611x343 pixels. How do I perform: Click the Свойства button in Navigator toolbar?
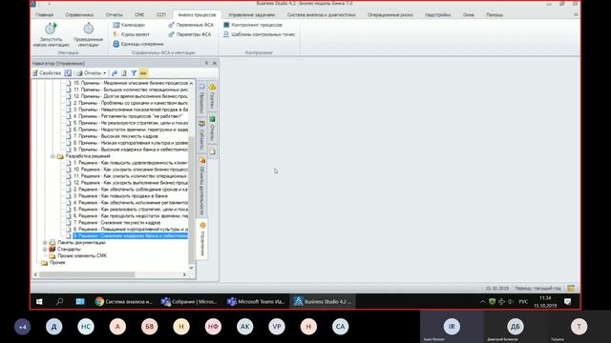click(x=47, y=73)
